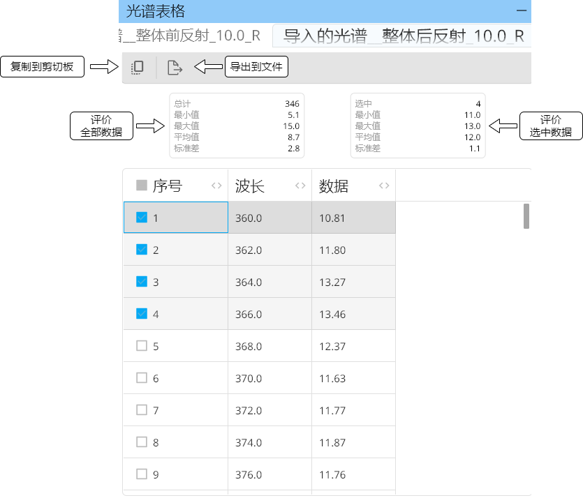Viewport: 583px width, 498px height.
Task: Minimize the 光谱表格 panel
Action: pyautogui.click(x=521, y=10)
